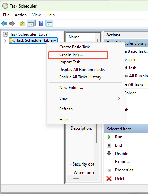Click Refresh in context menu

point(86,109)
